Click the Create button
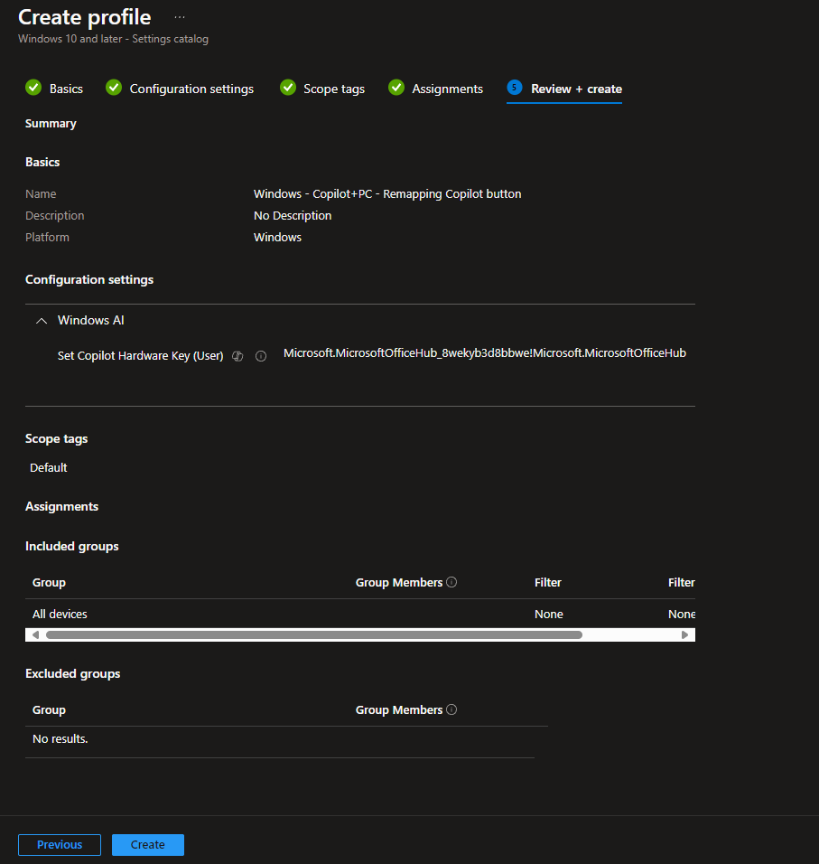The width and height of the screenshot is (819, 864). coord(148,845)
